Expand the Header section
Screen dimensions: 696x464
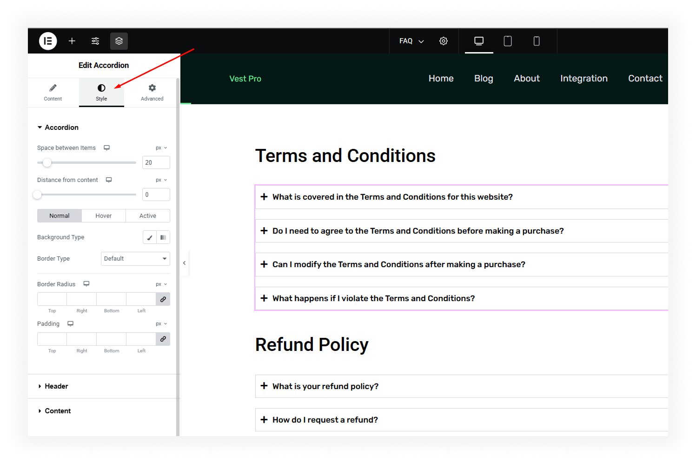[102, 386]
